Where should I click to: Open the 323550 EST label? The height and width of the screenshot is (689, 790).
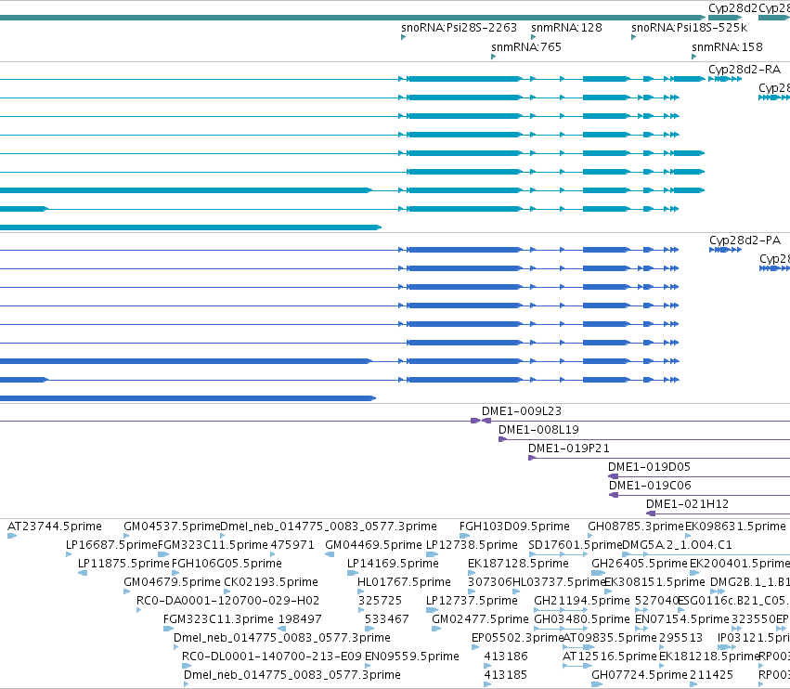(x=753, y=619)
